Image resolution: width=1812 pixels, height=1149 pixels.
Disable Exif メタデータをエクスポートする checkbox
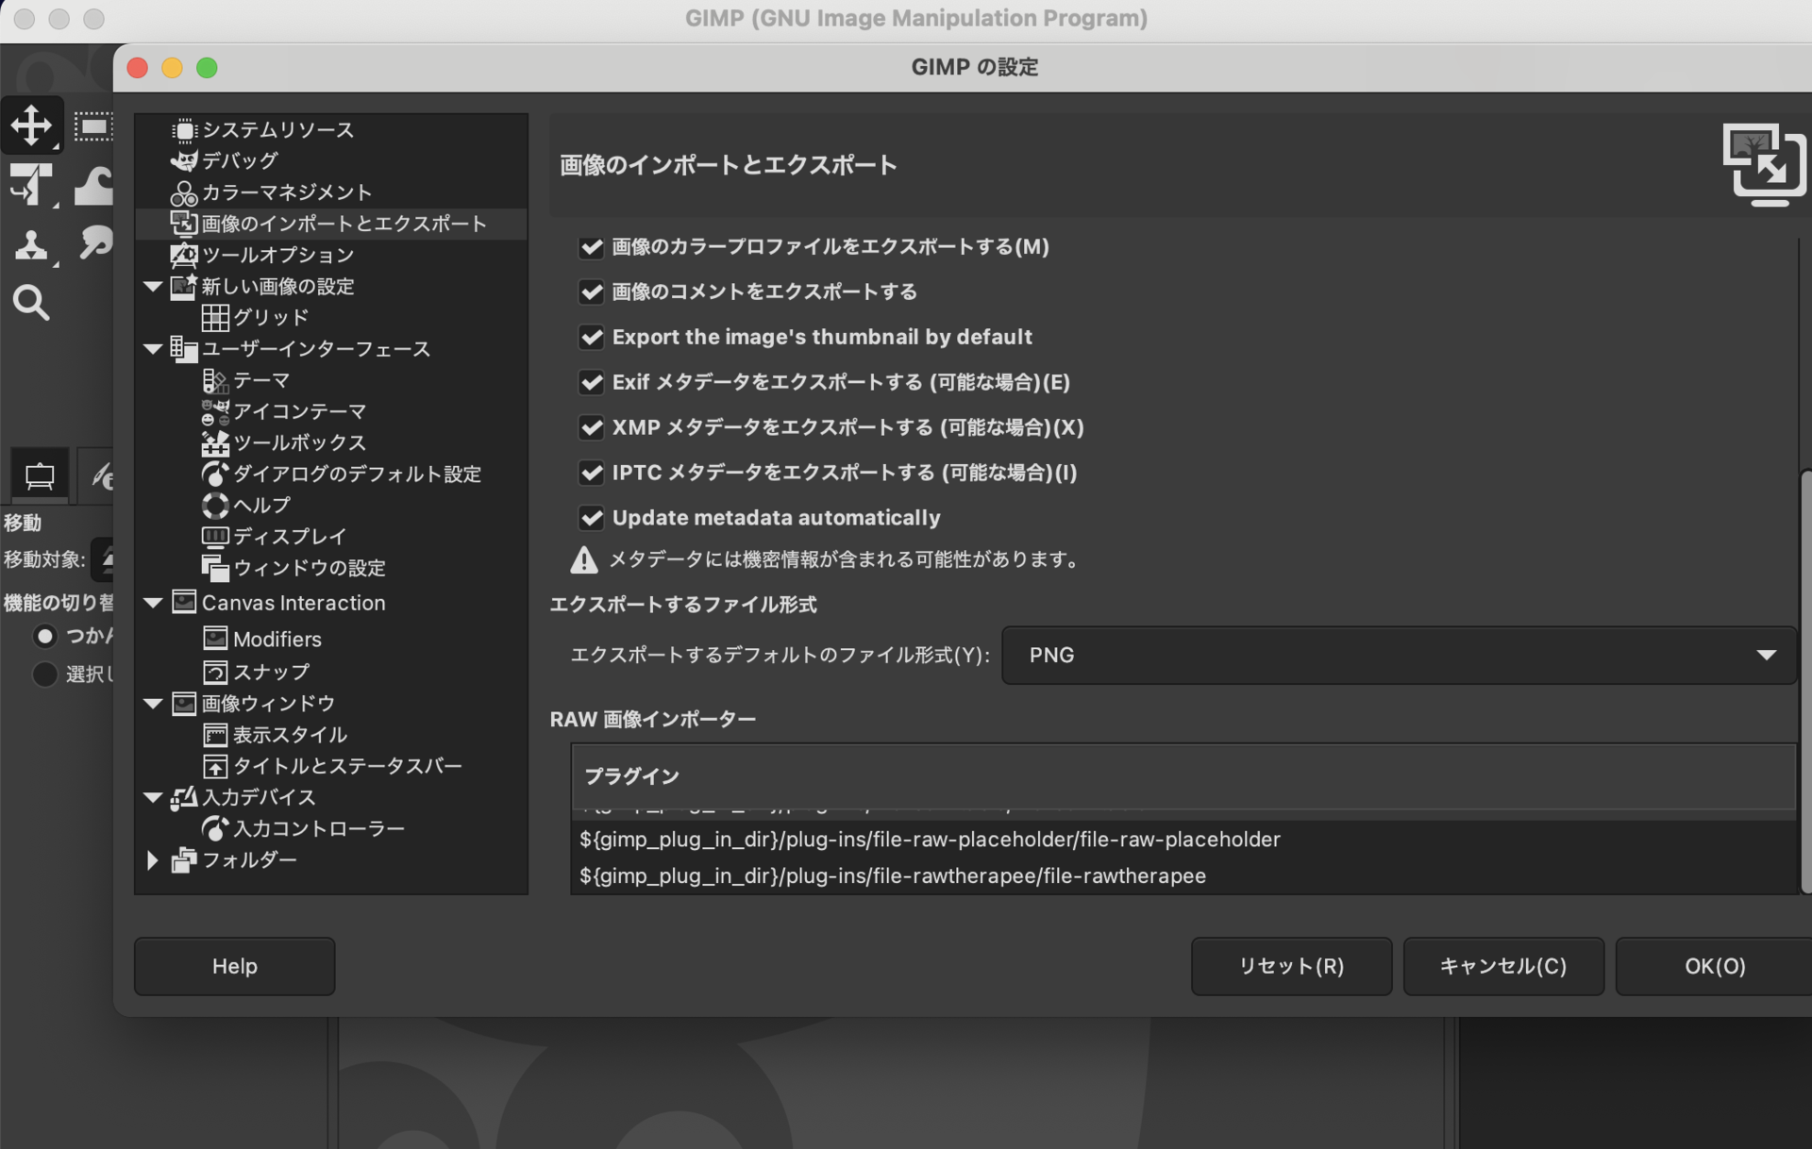592,382
